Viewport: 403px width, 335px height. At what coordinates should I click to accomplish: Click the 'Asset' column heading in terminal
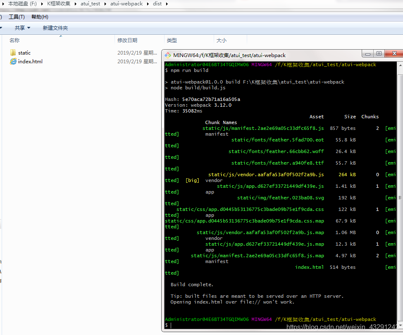click(317, 117)
